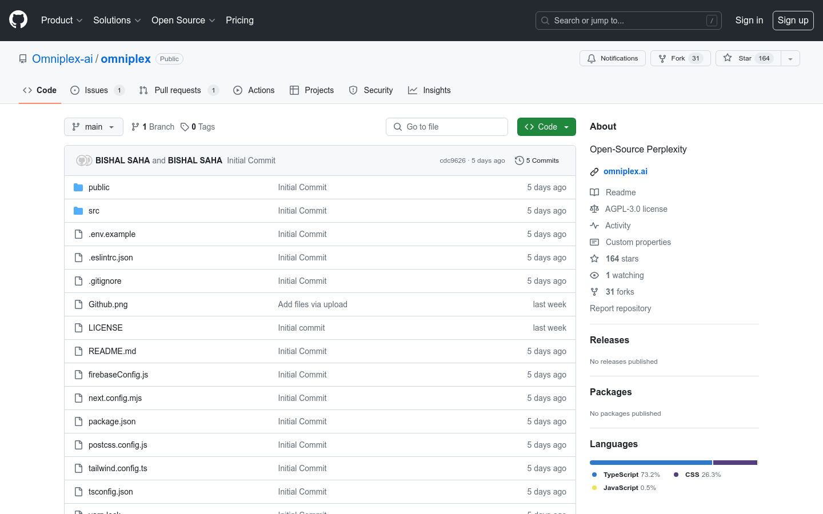Click the Report repository link
823x514 pixels.
point(620,308)
